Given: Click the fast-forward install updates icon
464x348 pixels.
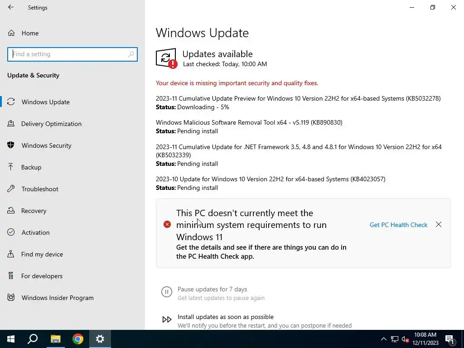Looking at the screenshot, I should pyautogui.click(x=167, y=319).
